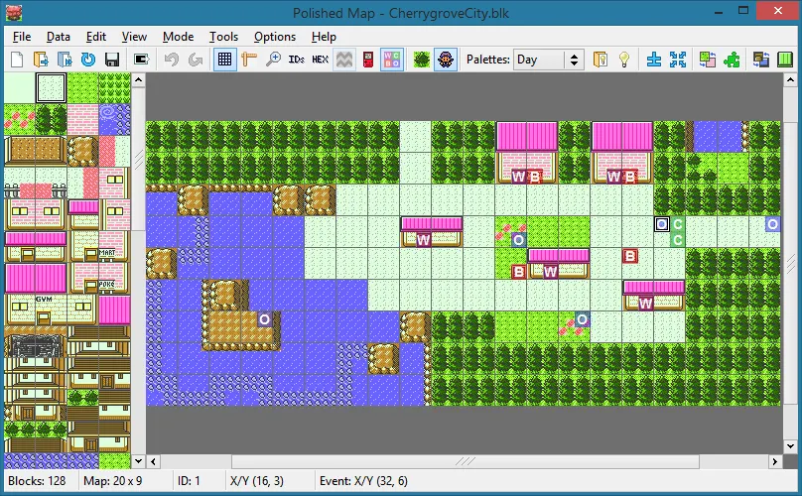This screenshot has height=496, width=802.
Task: Click the Change Roof swap icon
Action: 760,60
